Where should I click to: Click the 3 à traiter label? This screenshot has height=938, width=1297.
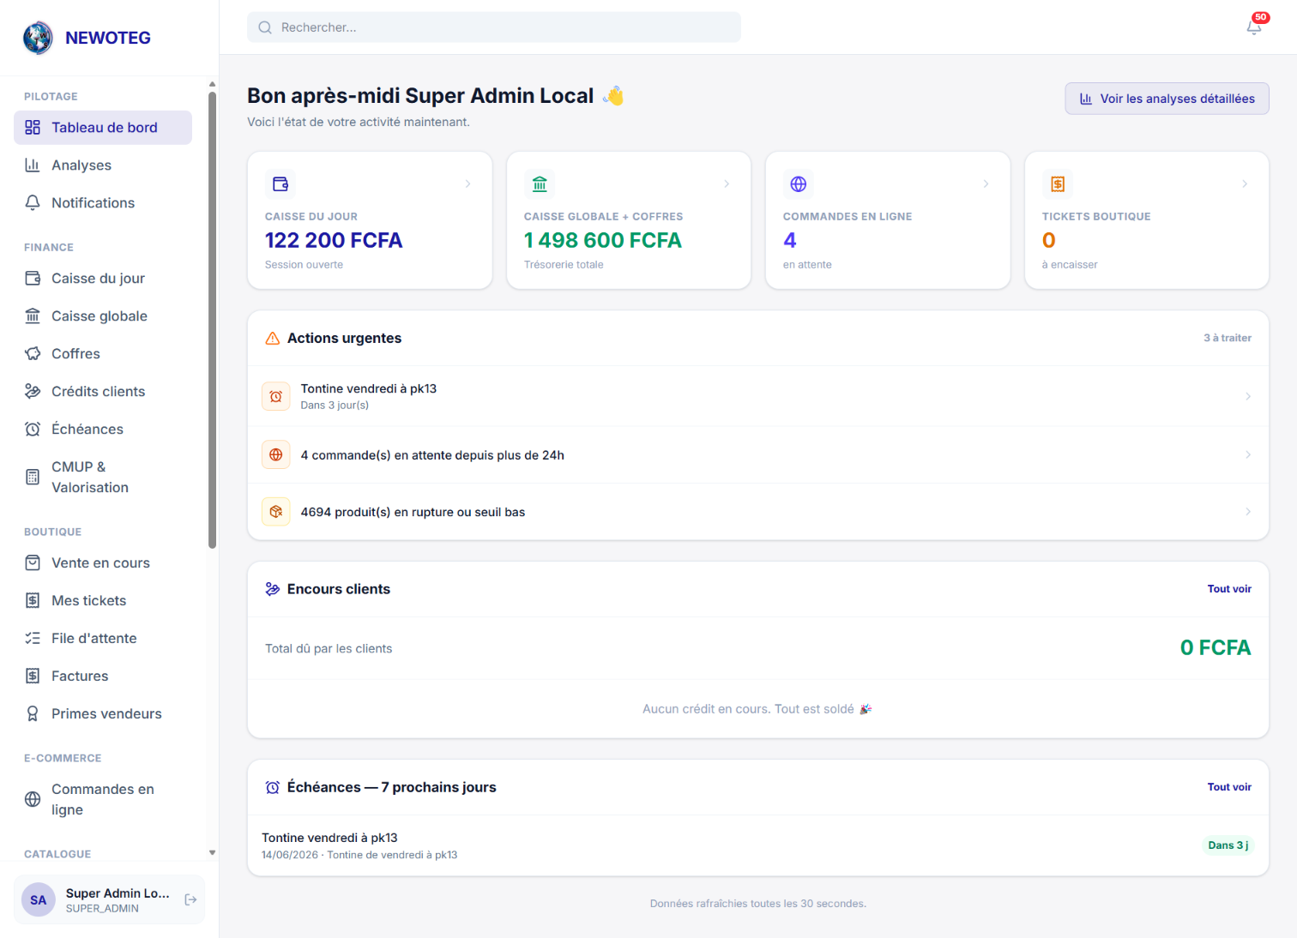(x=1228, y=338)
